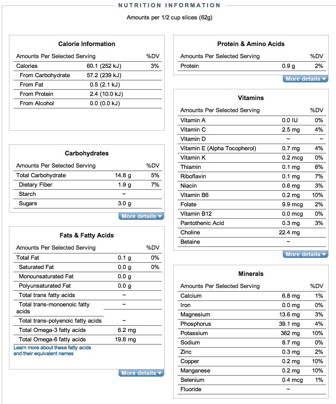This screenshot has width=336, height=404.
Task: Select the Vitamin B6 row label
Action: coord(195,195)
